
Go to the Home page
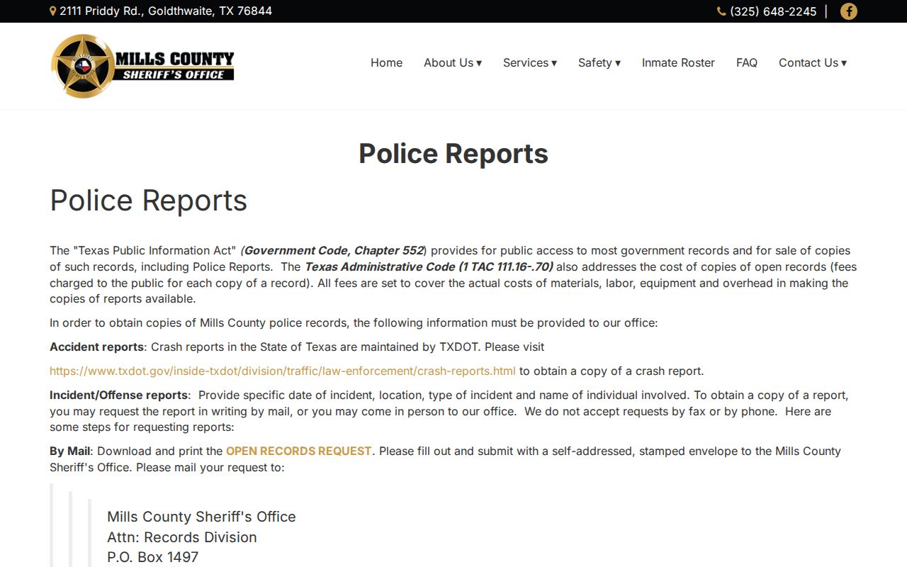click(x=386, y=62)
